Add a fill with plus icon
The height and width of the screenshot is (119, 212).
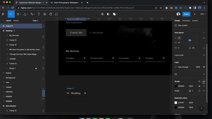tap(204, 74)
